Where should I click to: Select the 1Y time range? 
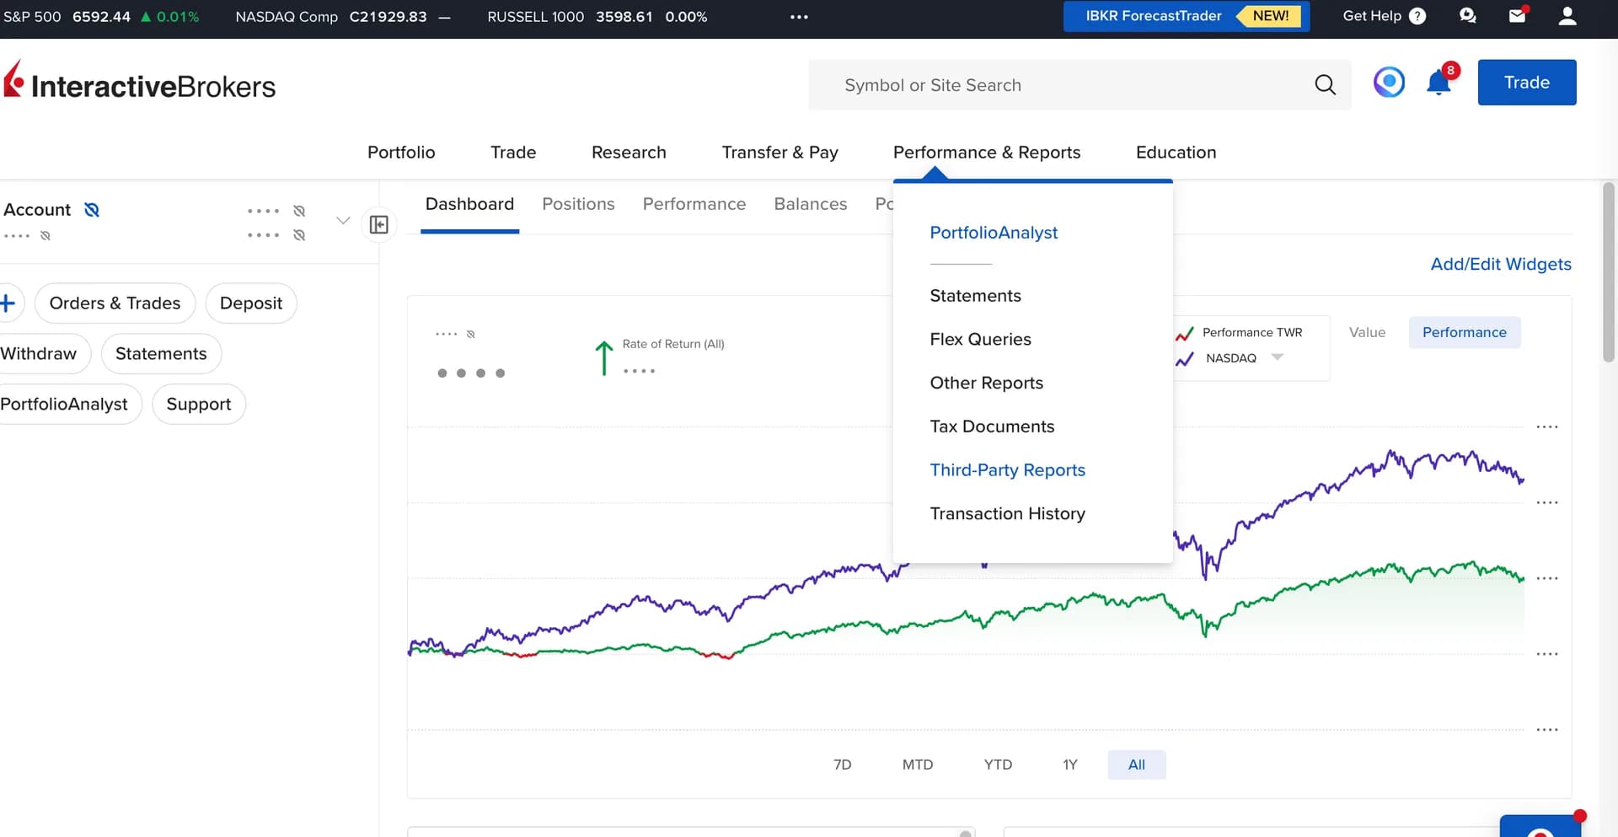[x=1070, y=765]
